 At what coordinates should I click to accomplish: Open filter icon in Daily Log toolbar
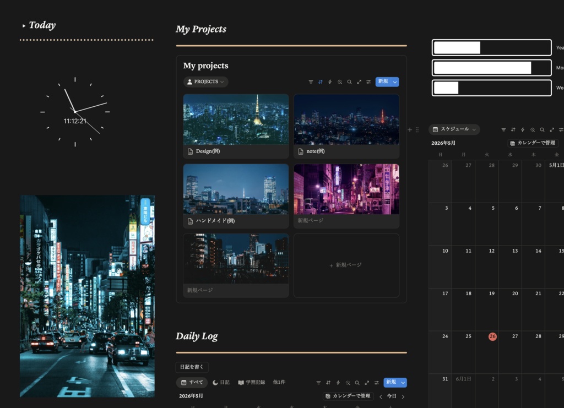click(x=318, y=383)
